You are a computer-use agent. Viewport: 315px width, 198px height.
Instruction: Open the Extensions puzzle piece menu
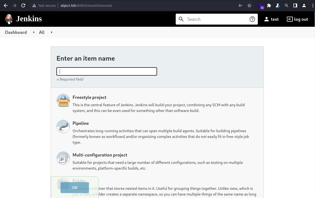269,6
